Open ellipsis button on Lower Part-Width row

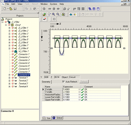point(79,97)
